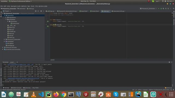Image resolution: width=175 pixels, height=98 pixels.
Task: Expand the root templates folder
Action: [4, 41]
